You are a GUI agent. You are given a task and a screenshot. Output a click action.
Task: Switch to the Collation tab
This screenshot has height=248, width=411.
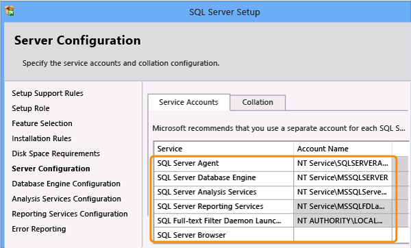(x=258, y=102)
